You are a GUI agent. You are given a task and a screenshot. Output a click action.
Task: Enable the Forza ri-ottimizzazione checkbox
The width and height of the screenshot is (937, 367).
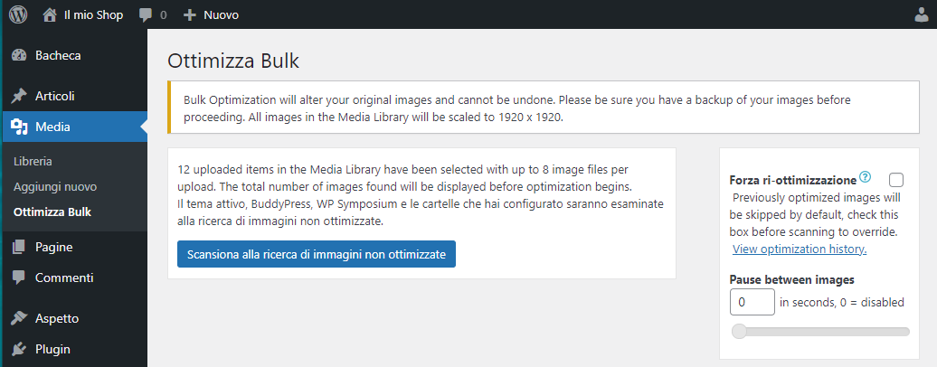click(896, 179)
